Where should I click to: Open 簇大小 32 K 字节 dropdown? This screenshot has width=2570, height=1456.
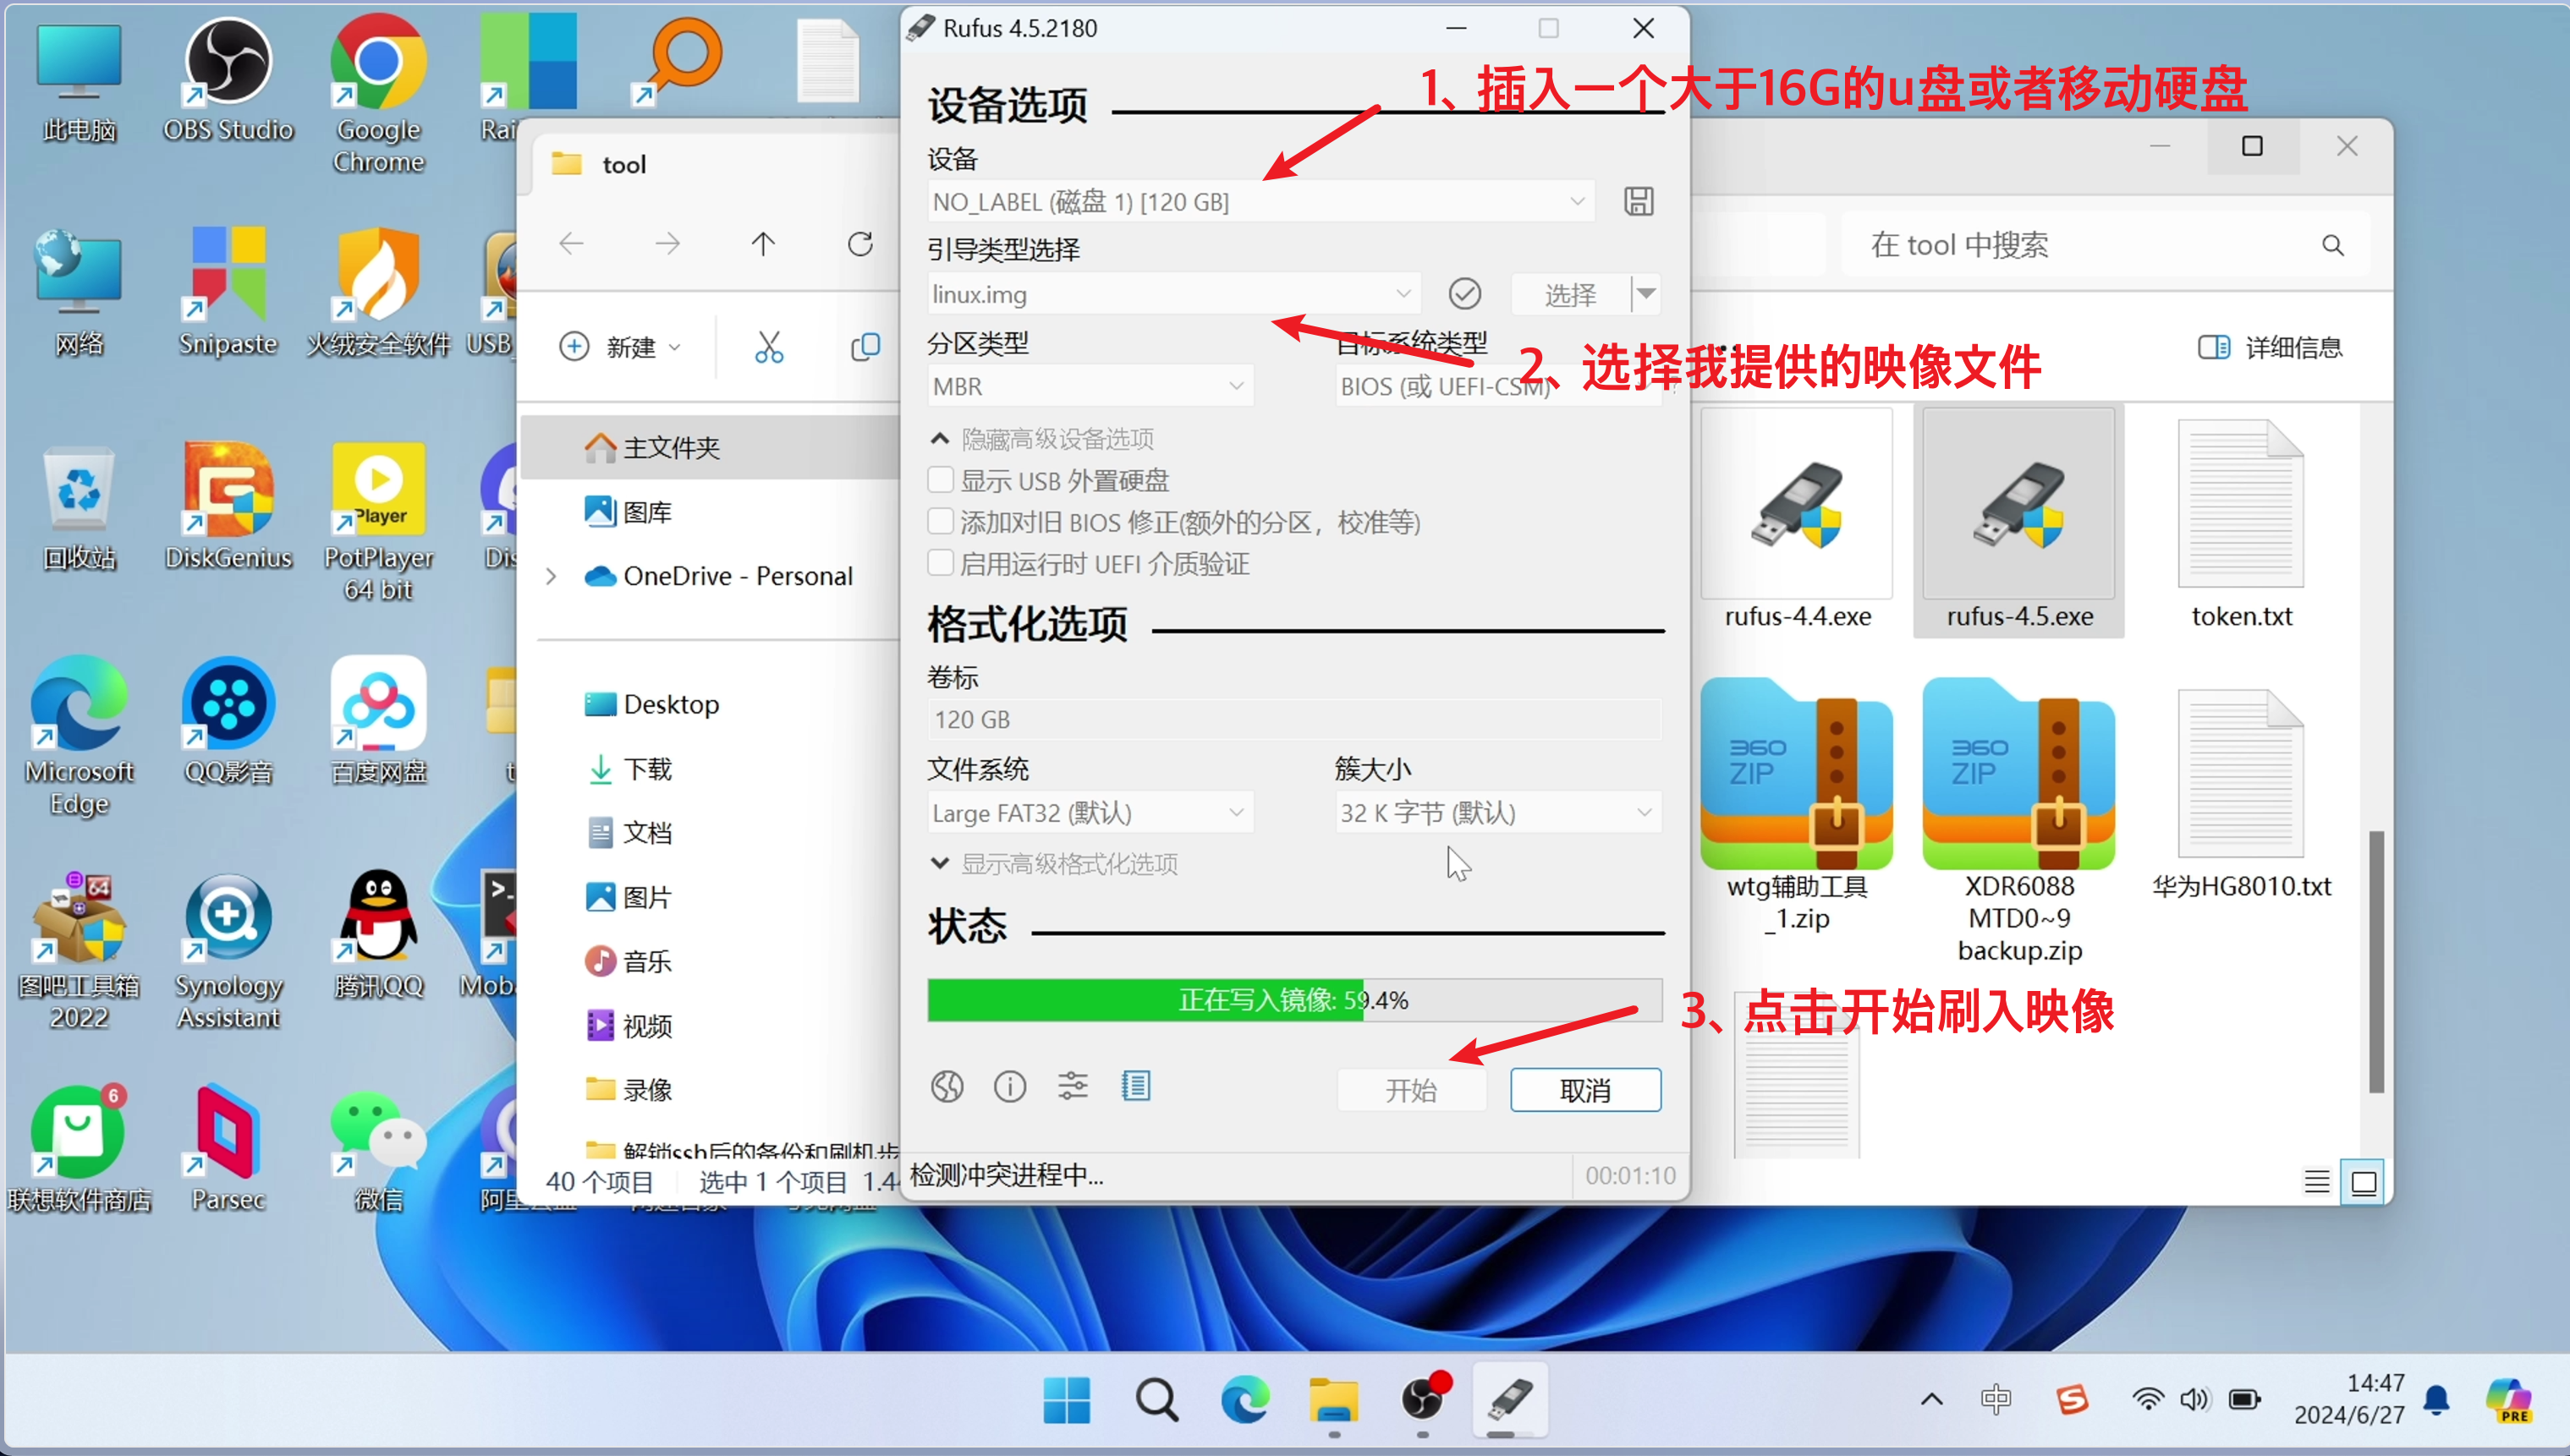1498,812
